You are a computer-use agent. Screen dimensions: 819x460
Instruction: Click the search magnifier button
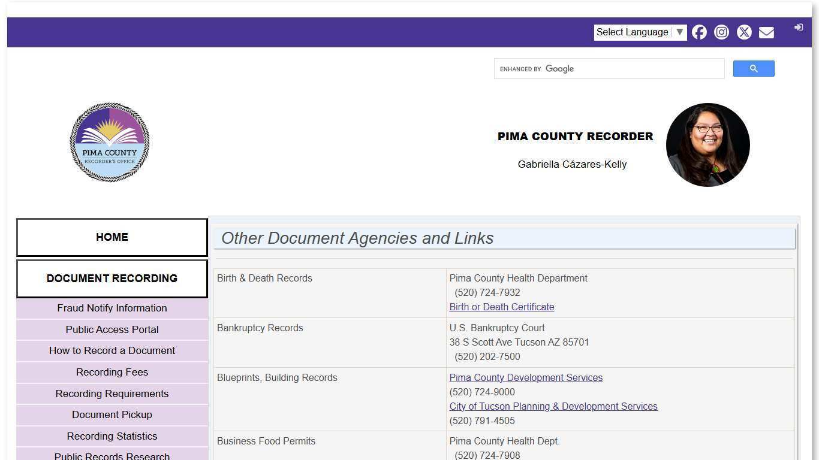pyautogui.click(x=754, y=68)
